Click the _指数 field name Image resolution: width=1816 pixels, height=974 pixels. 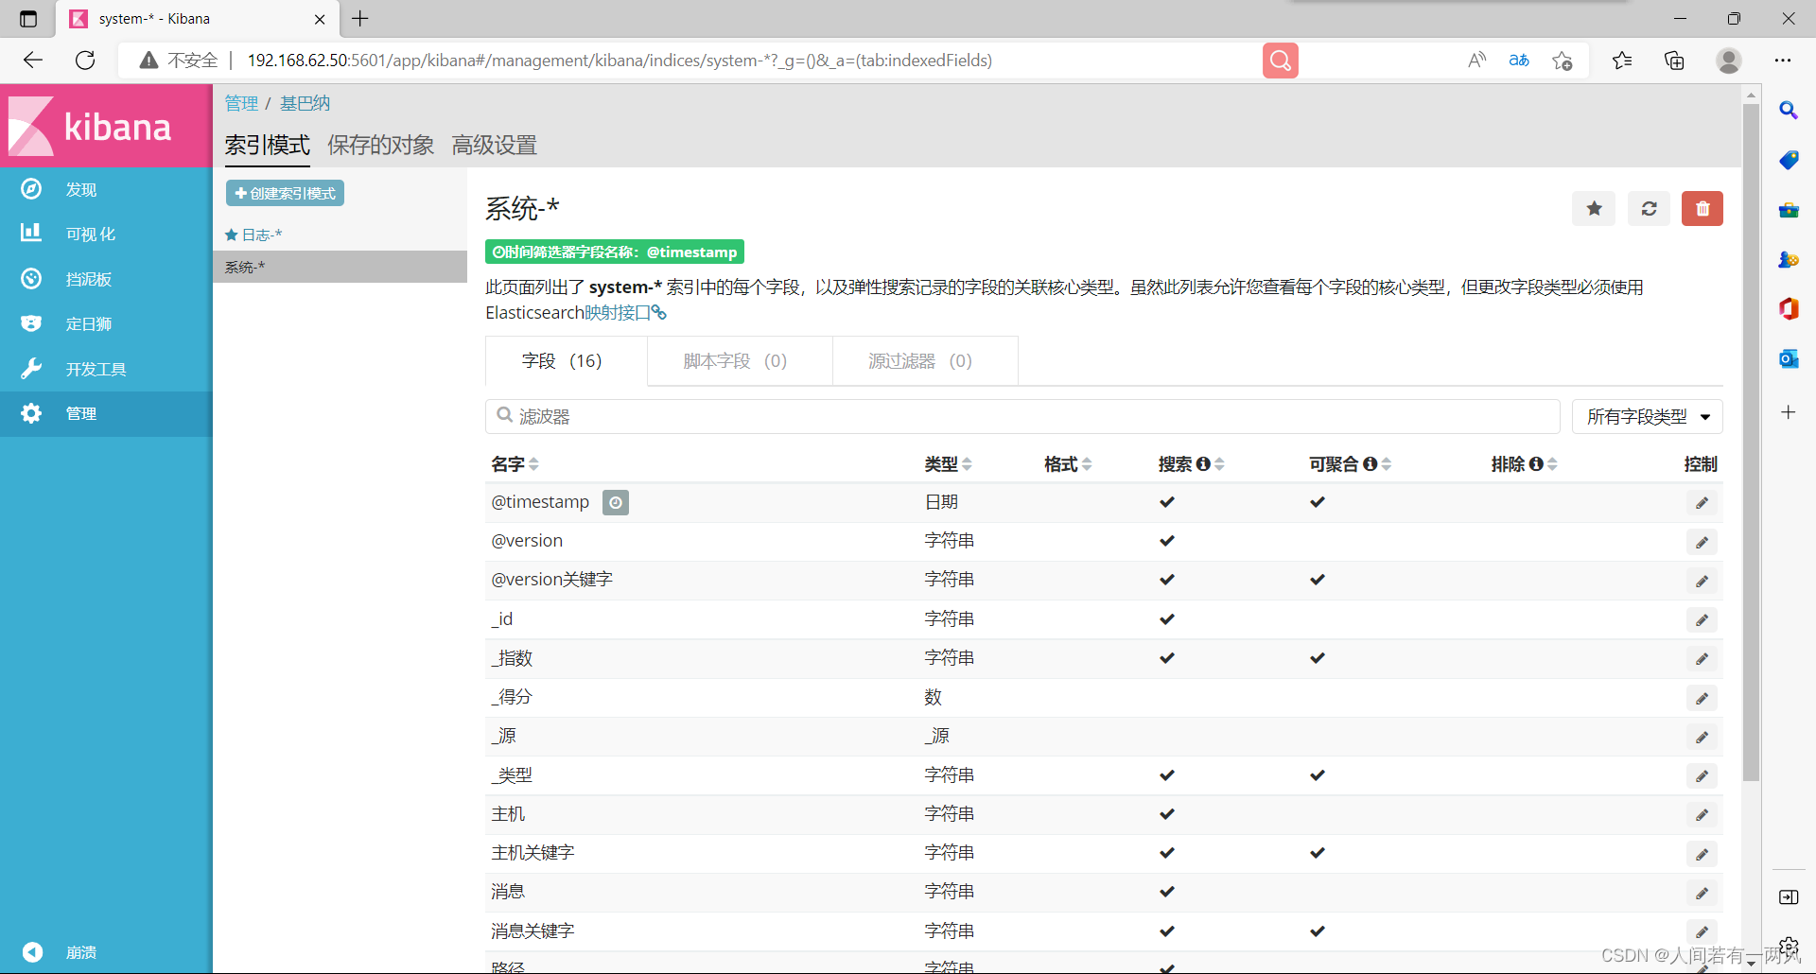512,658
